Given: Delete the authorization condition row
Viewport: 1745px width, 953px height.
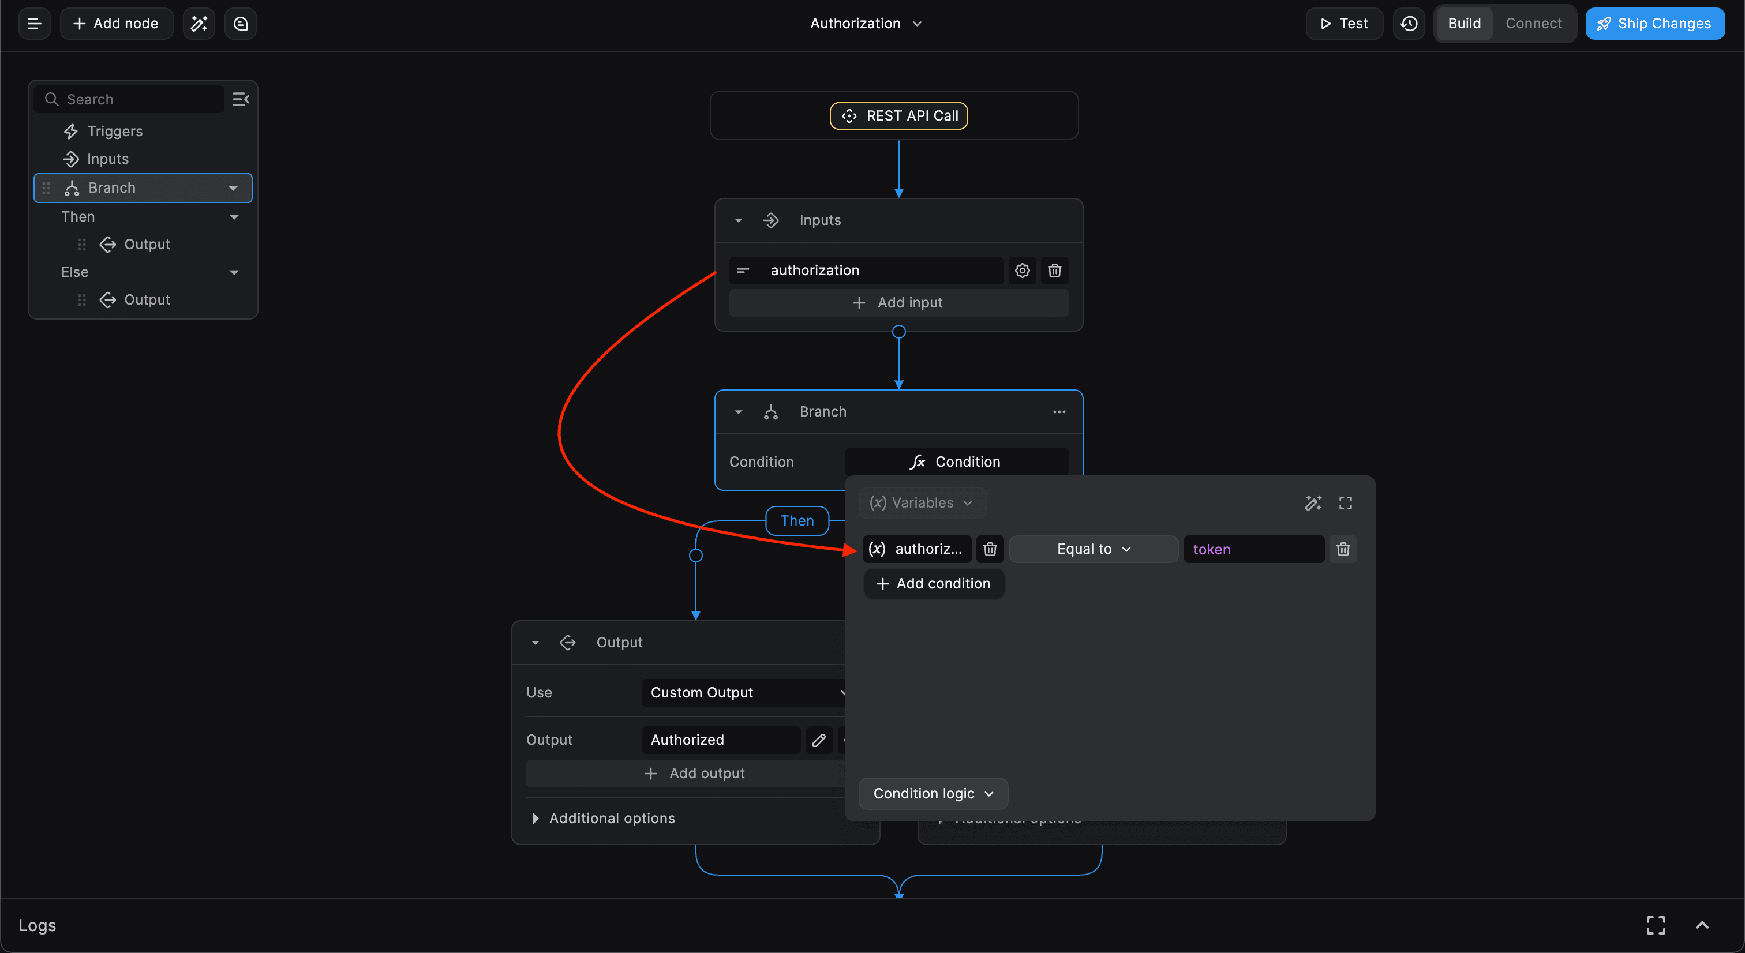Looking at the screenshot, I should (x=1342, y=548).
